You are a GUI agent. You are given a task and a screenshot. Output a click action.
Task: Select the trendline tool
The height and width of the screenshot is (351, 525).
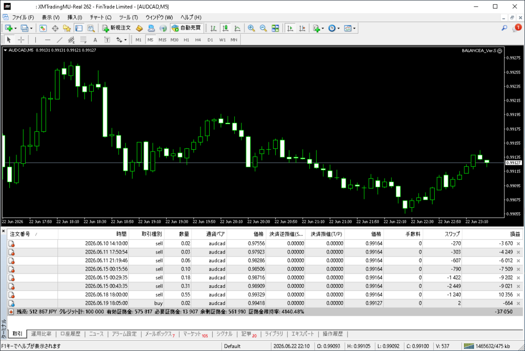(59, 40)
